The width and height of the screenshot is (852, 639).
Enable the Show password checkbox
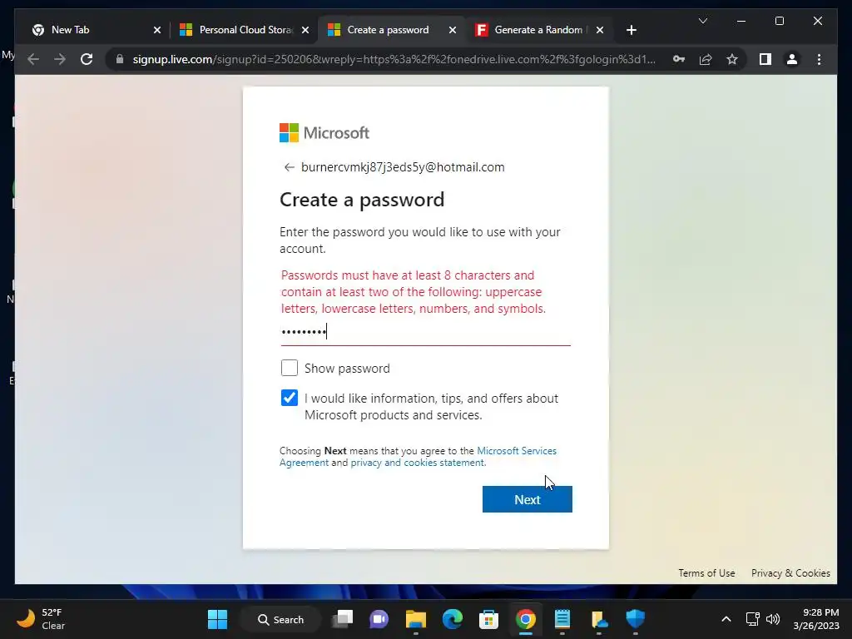(290, 368)
